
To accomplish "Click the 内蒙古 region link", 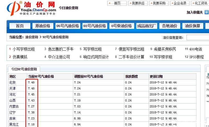I will pyautogui.click(x=14, y=106).
